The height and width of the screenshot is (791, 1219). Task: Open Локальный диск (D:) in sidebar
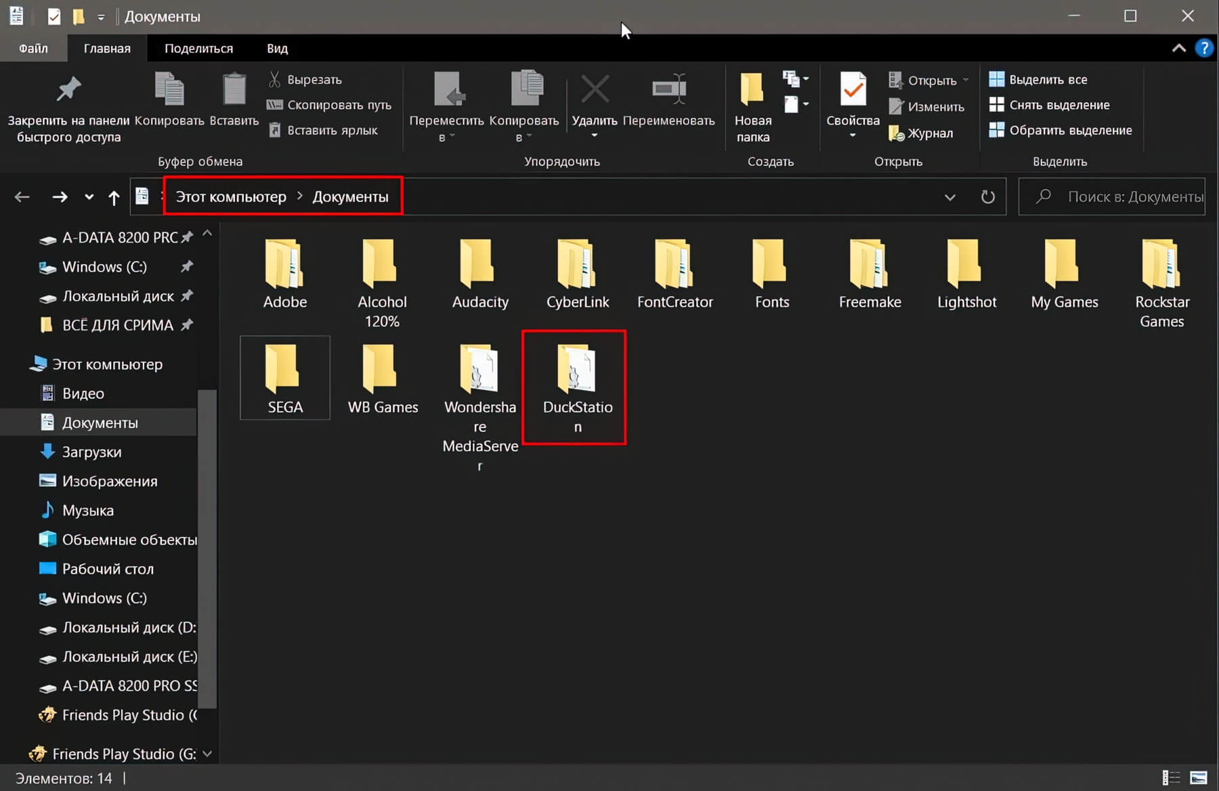129,628
